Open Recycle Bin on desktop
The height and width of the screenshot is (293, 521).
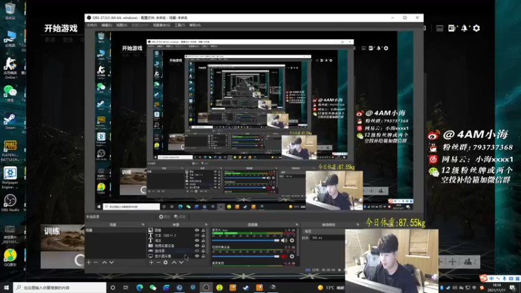(10, 10)
